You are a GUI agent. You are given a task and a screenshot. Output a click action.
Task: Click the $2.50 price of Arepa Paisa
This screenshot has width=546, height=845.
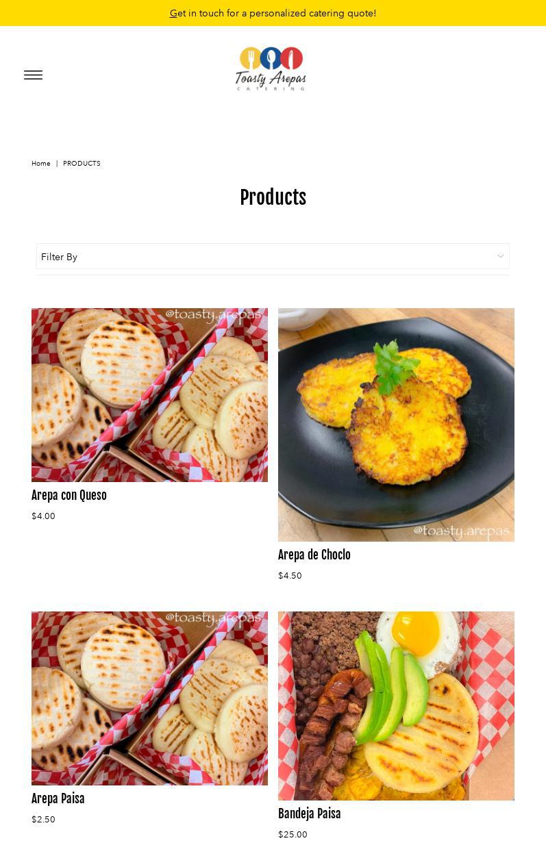tap(43, 820)
